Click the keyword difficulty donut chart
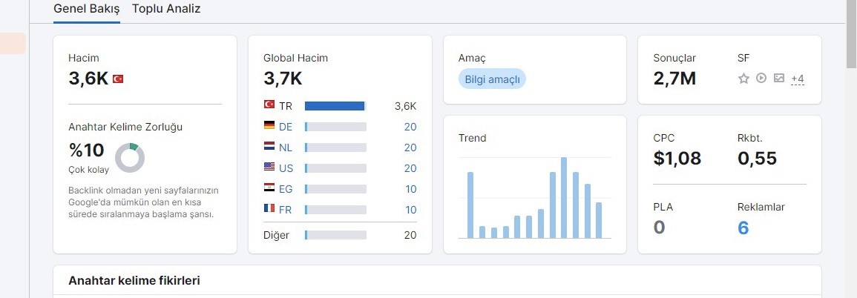This screenshot has width=857, height=298. coord(130,159)
